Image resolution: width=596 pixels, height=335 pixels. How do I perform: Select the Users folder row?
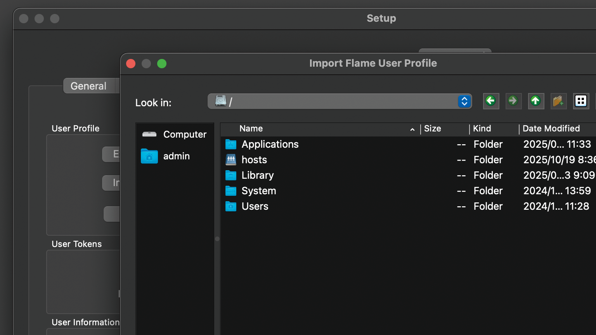255,206
